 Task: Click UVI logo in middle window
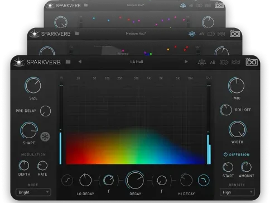click(x=235, y=34)
